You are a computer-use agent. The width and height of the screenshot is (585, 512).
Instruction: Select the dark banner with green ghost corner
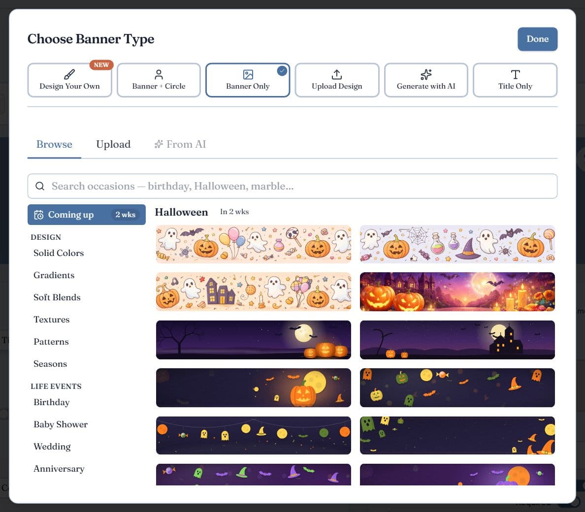pyautogui.click(x=457, y=435)
